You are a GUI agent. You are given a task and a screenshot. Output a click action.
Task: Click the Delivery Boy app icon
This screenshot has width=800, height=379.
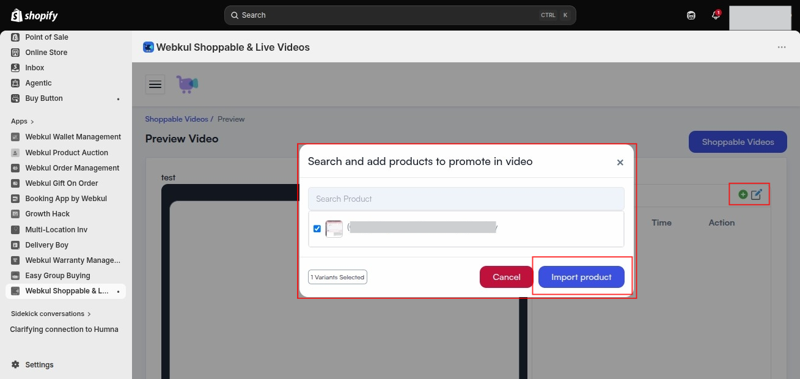pyautogui.click(x=15, y=245)
